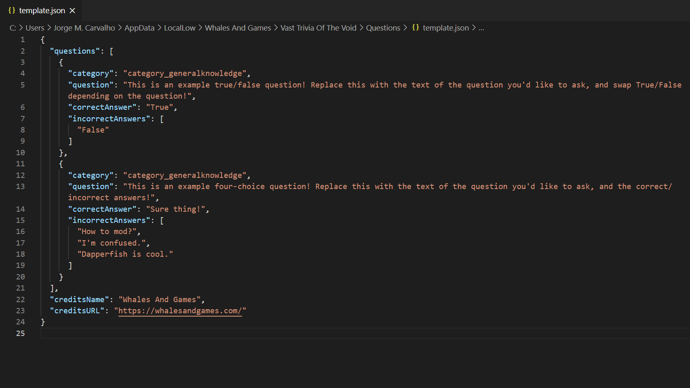Click "category_generalknowledge" value on line 12
The image size is (690, 388).
click(x=185, y=175)
